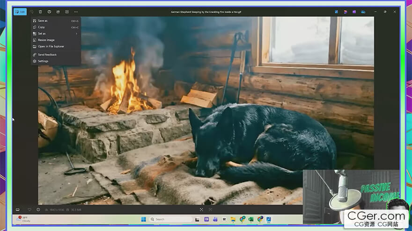The height and width of the screenshot is (231, 412).
Task: Open the Edit image button
Action: tap(20, 12)
